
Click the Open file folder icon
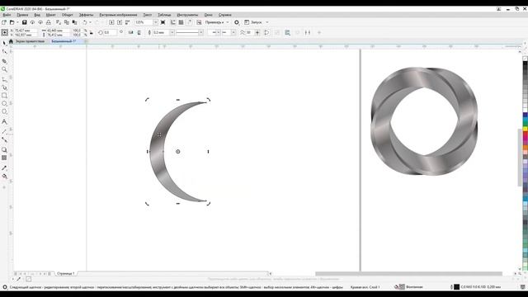[x=12, y=22]
